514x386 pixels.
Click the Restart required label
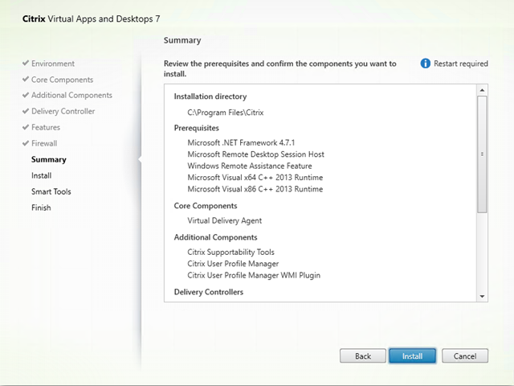coord(461,64)
